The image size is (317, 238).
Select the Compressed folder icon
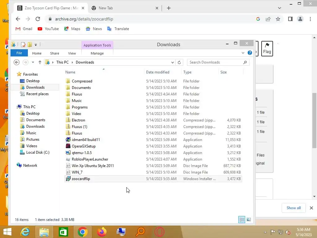coord(68,81)
